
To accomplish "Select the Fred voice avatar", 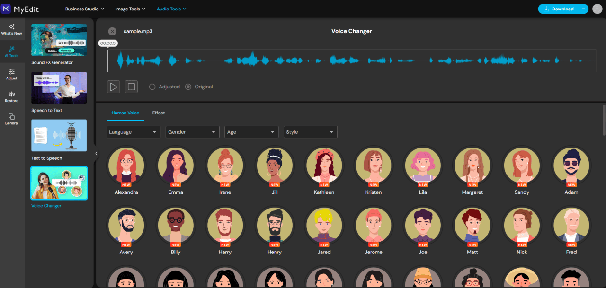I will (571, 225).
